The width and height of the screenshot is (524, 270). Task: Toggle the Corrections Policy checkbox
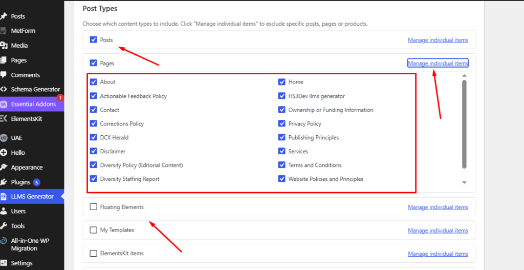click(93, 123)
